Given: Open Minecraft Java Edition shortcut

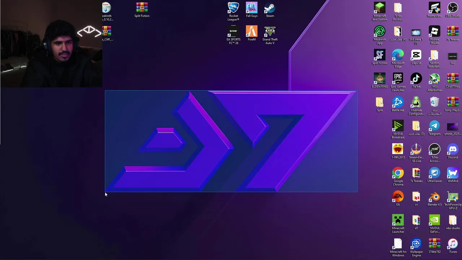Looking at the screenshot, I should (x=379, y=11).
